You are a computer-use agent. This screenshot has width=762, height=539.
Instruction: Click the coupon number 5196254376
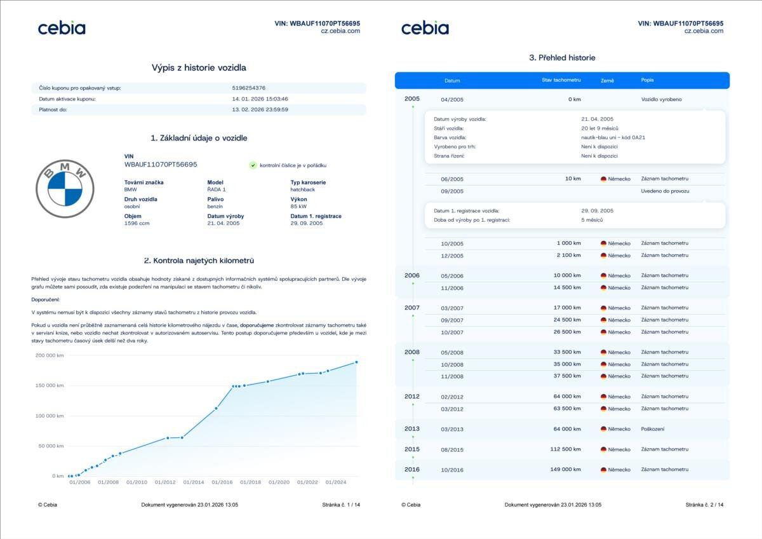point(249,88)
